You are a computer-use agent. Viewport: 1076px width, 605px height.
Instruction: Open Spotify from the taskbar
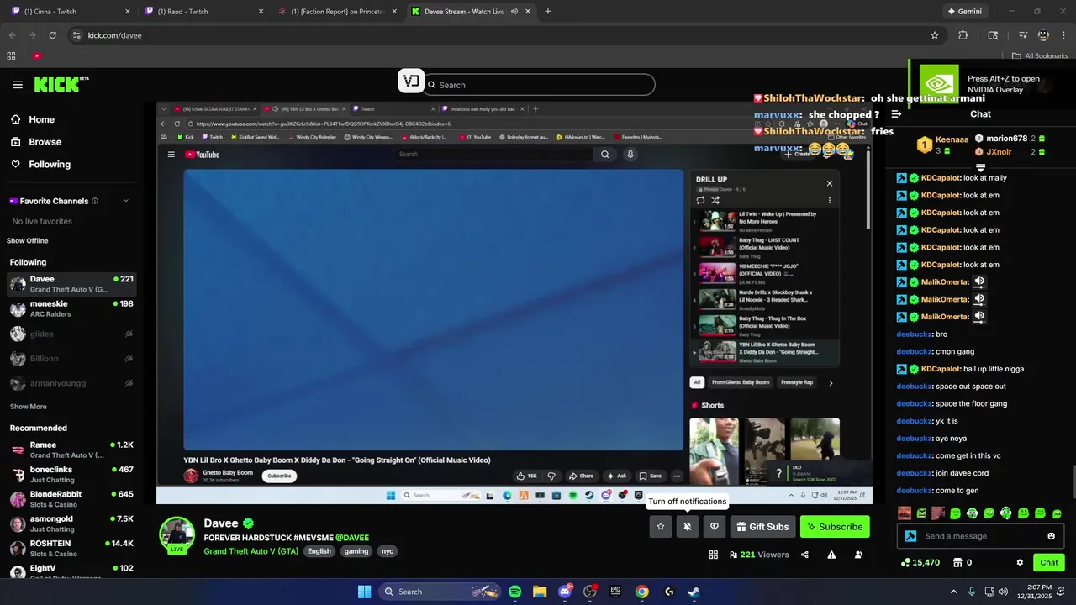pyautogui.click(x=514, y=592)
